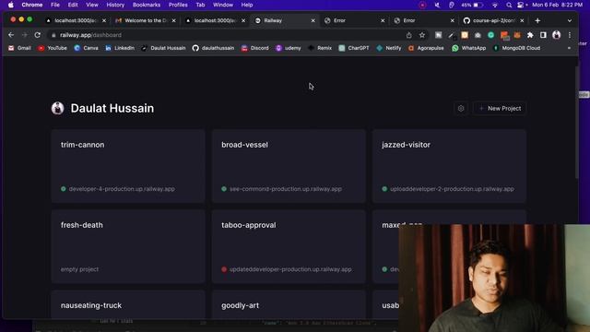Bookmark this page with star icon
The image size is (590, 332).
422,35
